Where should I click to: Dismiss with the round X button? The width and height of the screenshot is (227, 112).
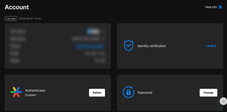[223, 101]
